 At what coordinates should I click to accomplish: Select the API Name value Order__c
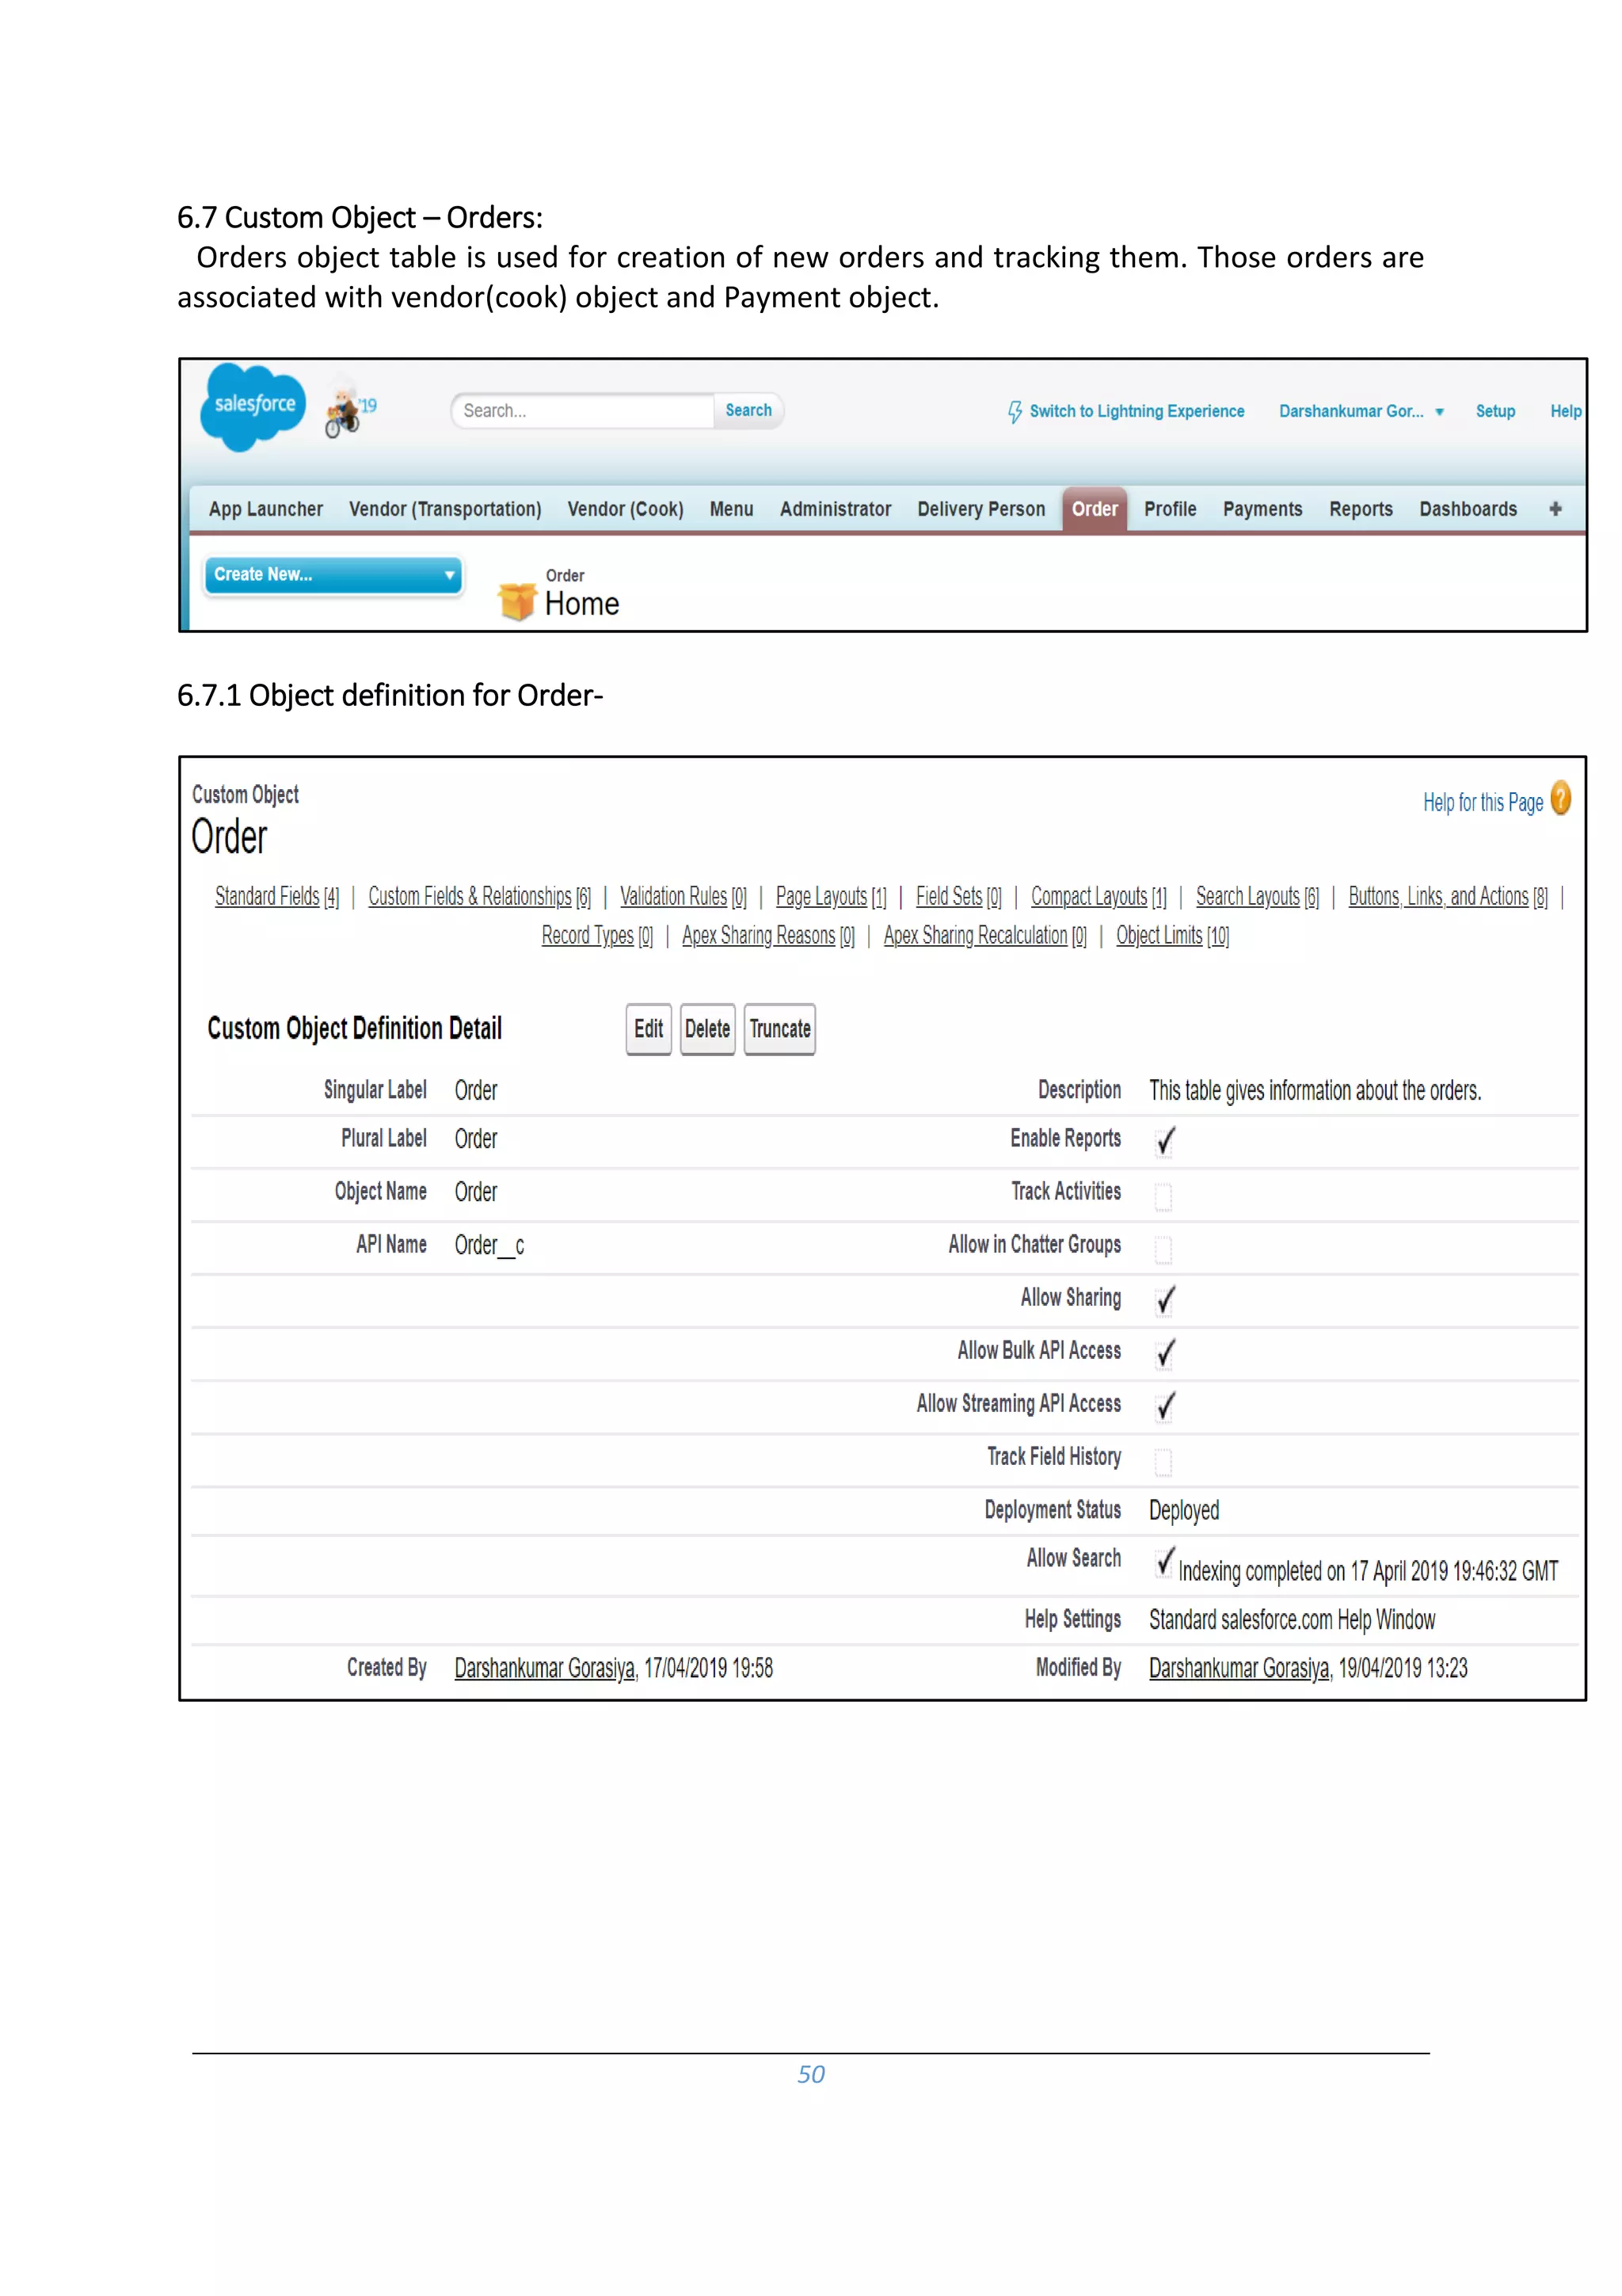pos(489,1245)
